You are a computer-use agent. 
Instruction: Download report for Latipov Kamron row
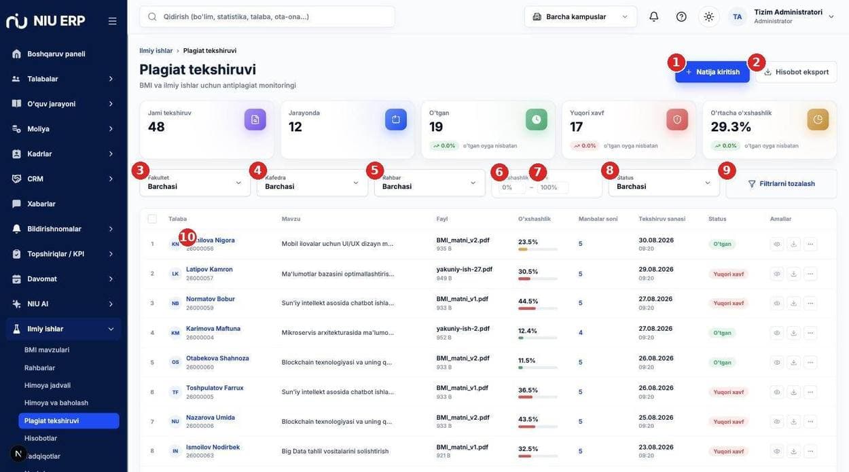[793, 274]
